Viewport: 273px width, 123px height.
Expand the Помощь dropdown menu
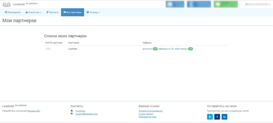tap(93, 12)
